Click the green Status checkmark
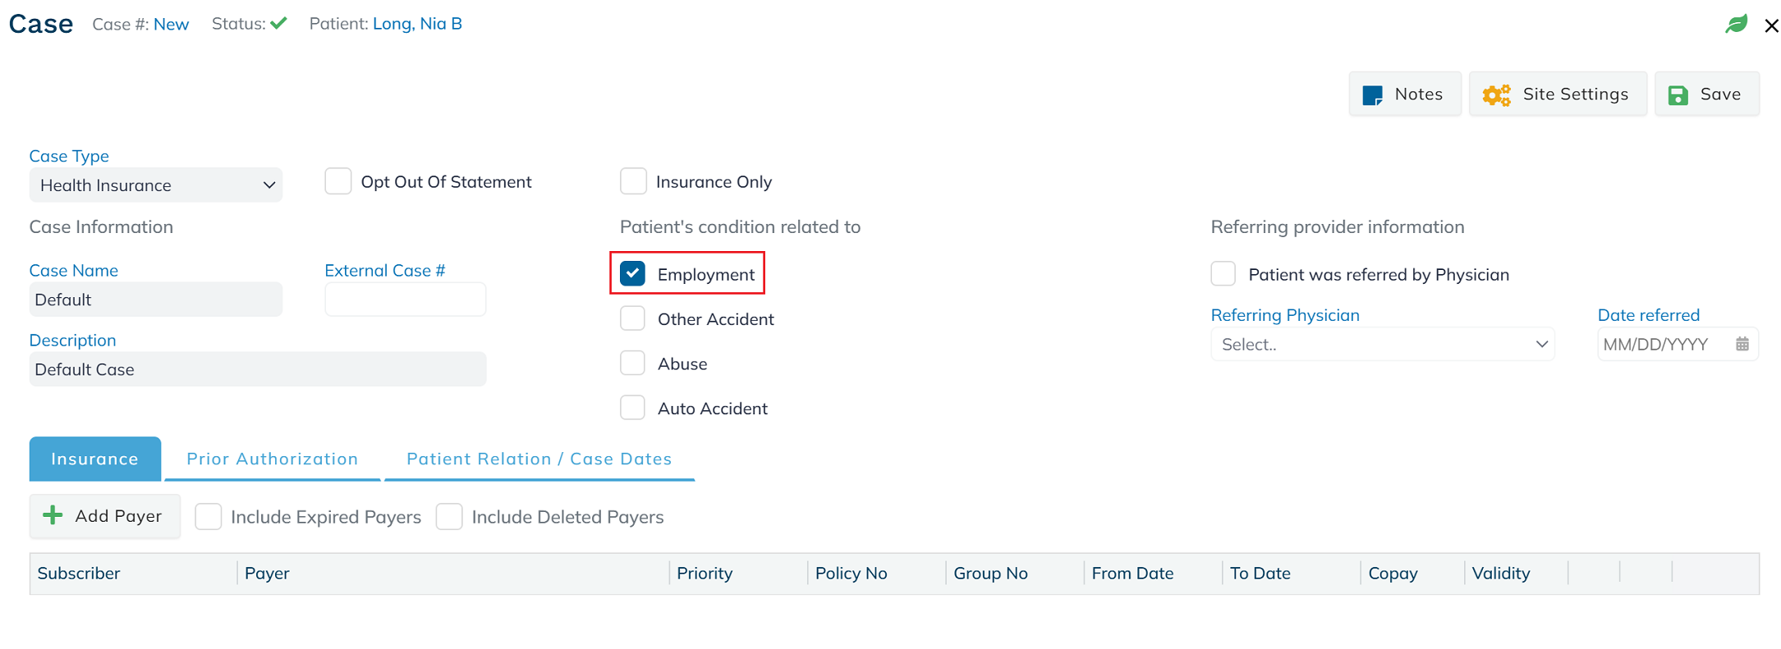Image resolution: width=1781 pixels, height=649 pixels. coord(279,23)
